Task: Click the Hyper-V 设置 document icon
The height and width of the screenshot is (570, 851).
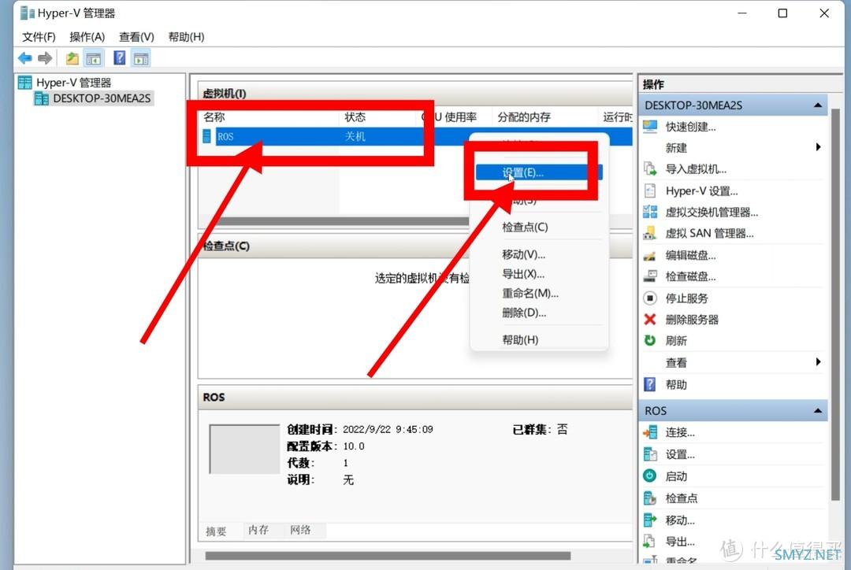Action: coord(649,191)
